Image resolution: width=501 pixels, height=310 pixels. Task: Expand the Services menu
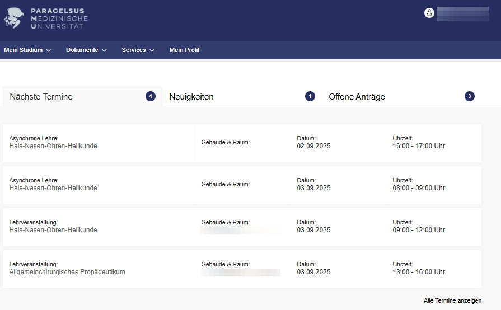(x=138, y=50)
